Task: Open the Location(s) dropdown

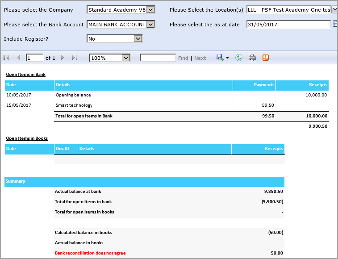Action: coord(334,10)
